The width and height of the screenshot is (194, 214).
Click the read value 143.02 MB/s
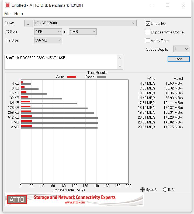coord(173,122)
